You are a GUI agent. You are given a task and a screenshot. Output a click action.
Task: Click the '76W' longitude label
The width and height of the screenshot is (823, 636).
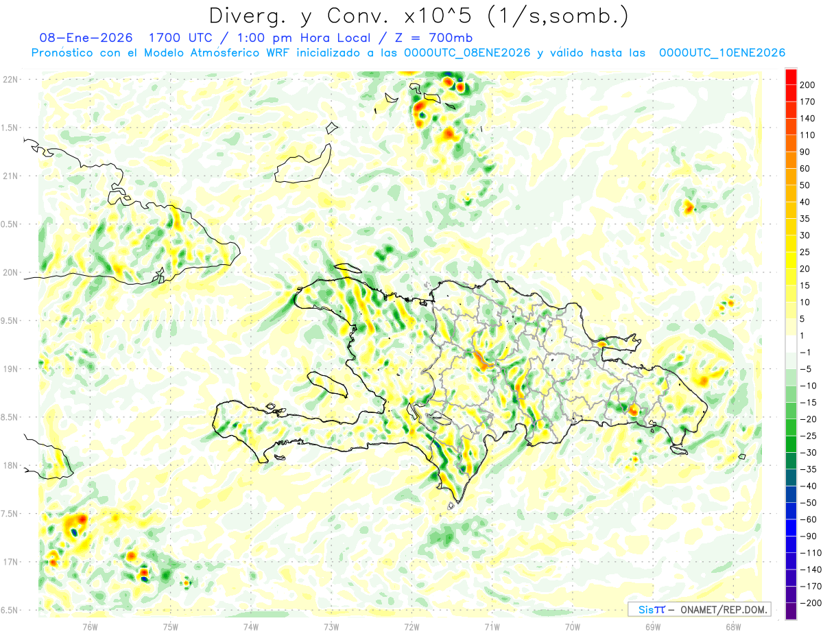(90, 627)
